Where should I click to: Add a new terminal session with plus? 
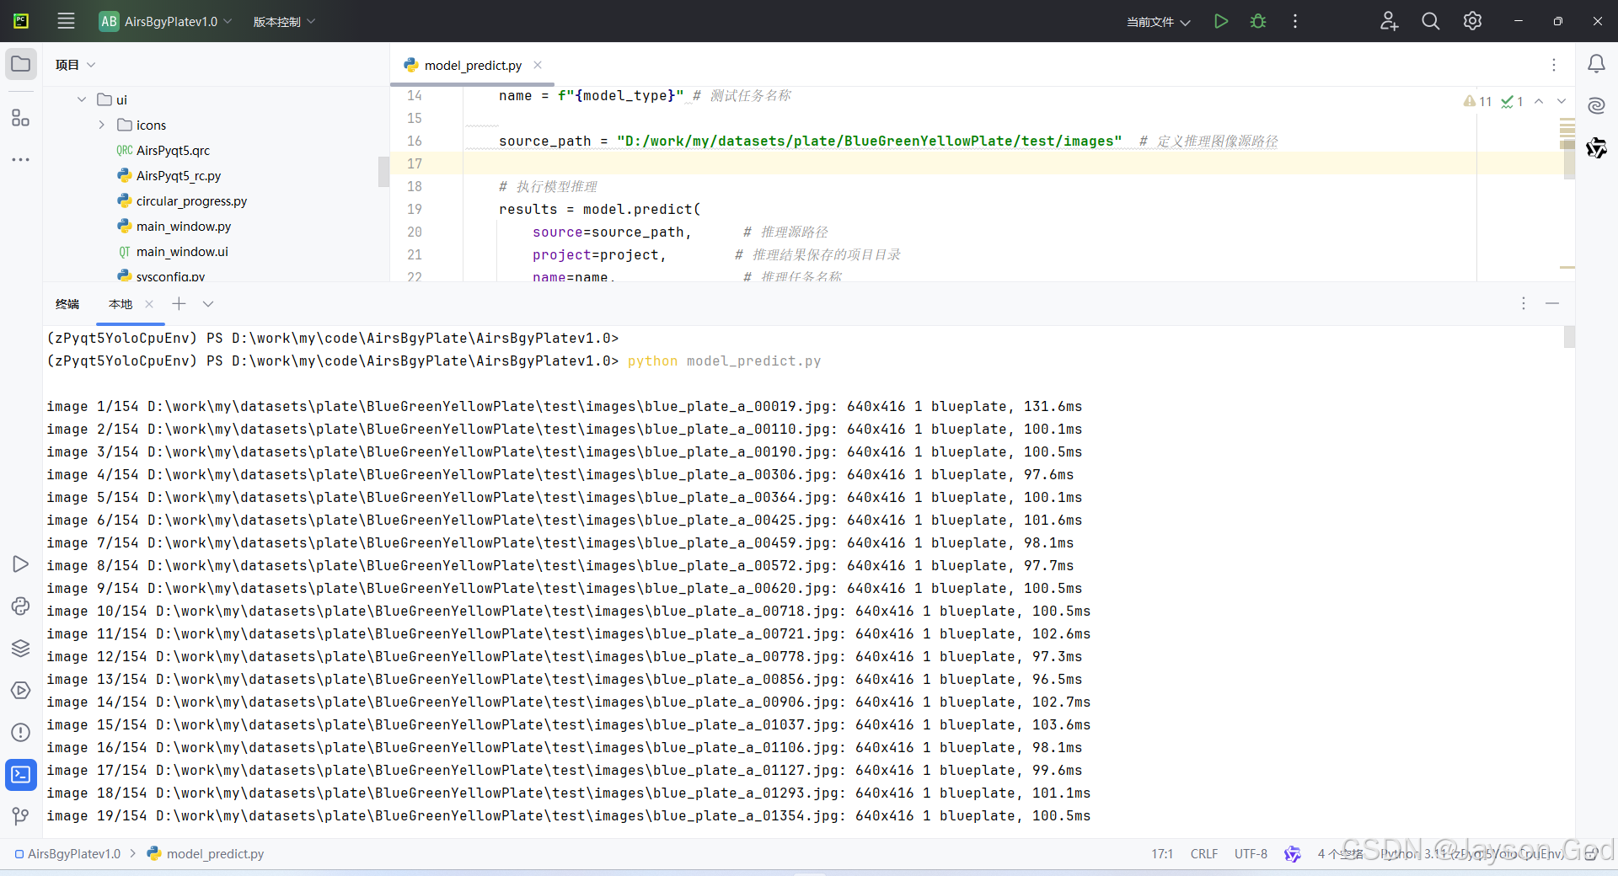(179, 304)
